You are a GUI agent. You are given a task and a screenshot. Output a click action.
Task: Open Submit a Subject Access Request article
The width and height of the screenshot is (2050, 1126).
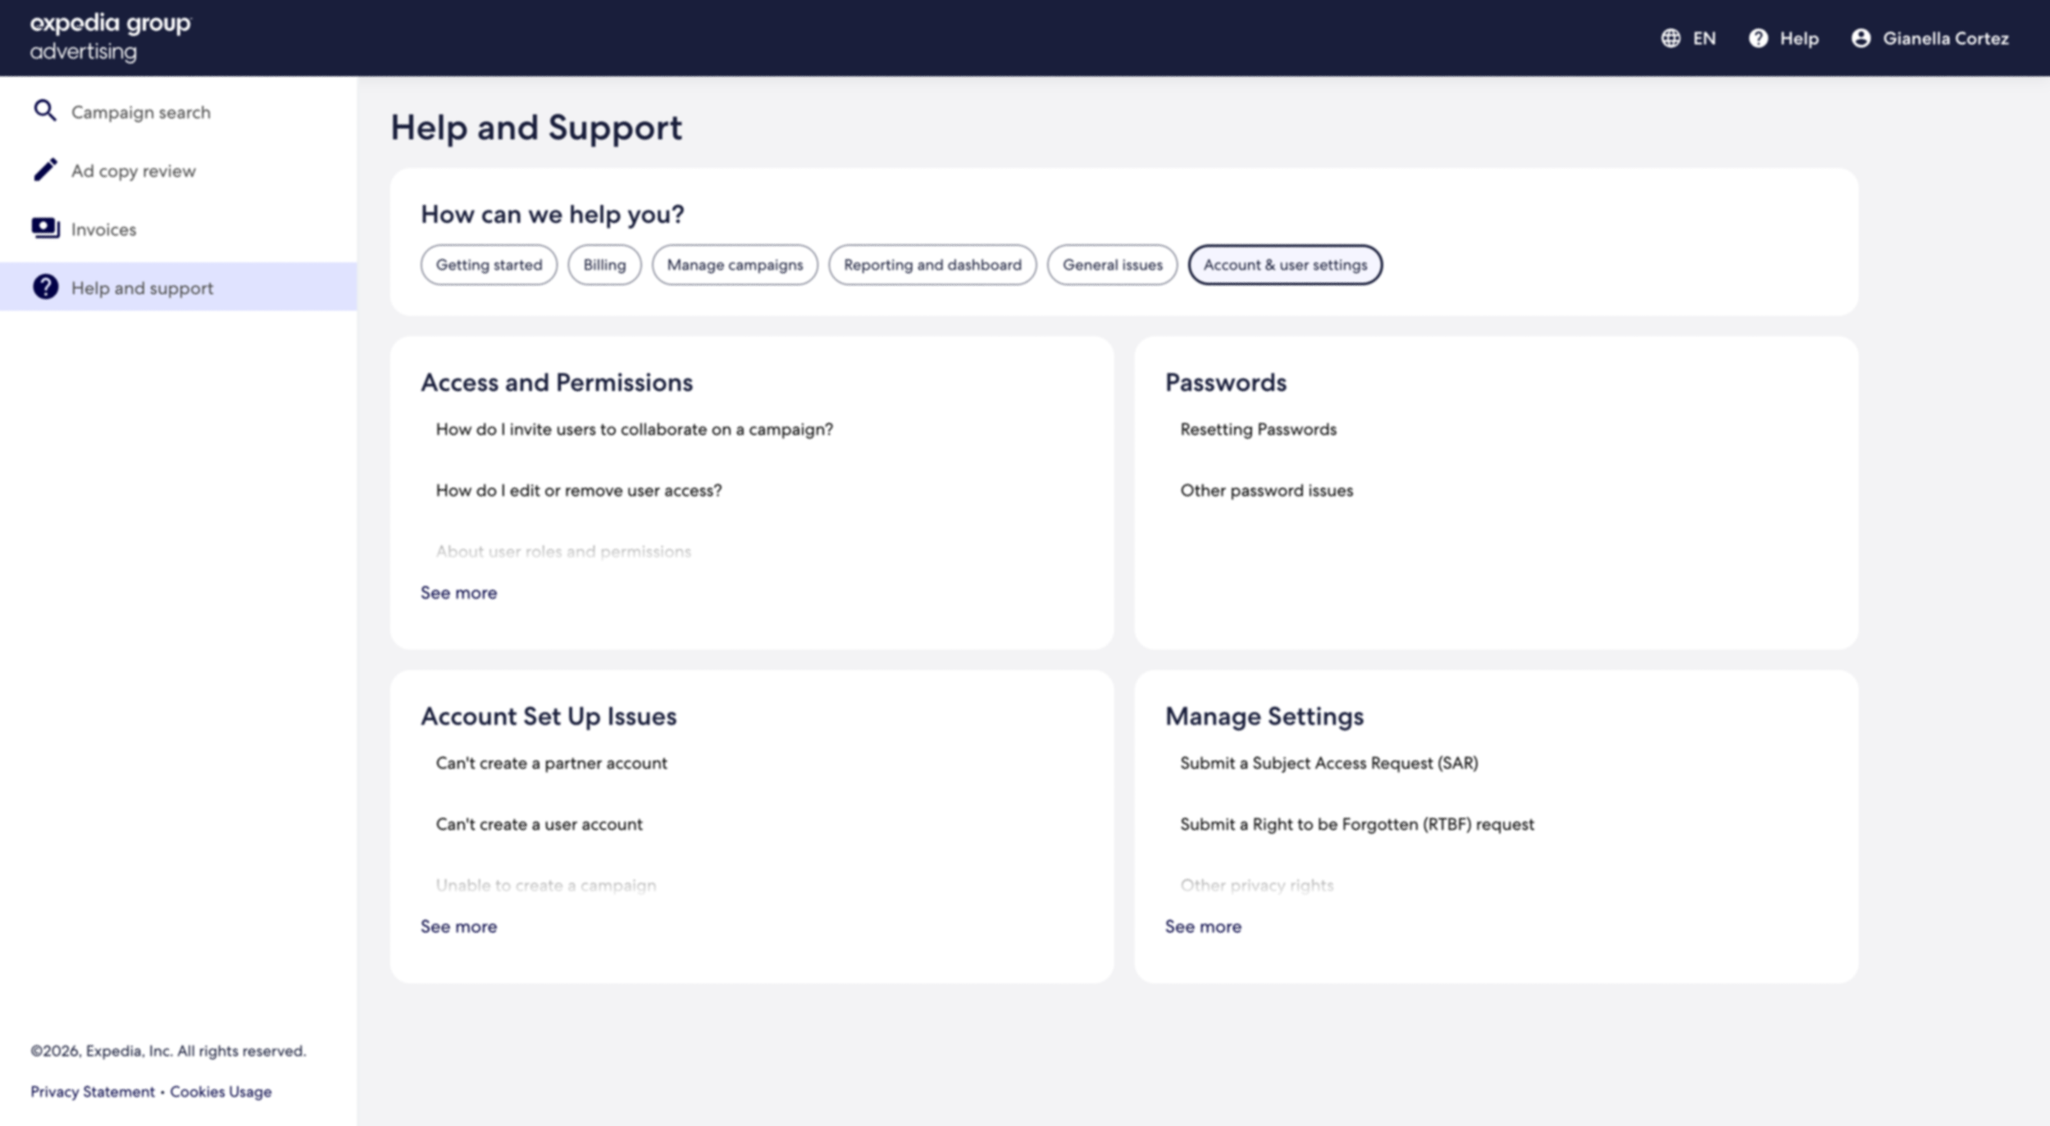click(x=1328, y=763)
